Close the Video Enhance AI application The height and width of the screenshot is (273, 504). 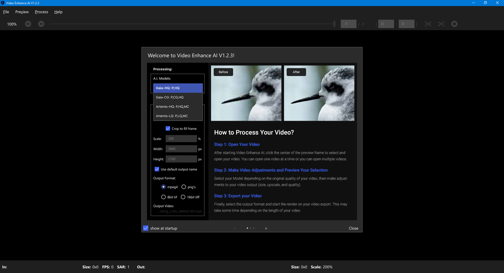[x=497, y=3]
